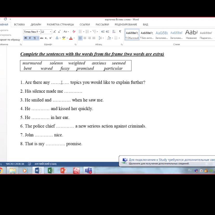The image size is (215, 215).
Task: Click Формат по образцу format painter
Action: click(x=10, y=40)
